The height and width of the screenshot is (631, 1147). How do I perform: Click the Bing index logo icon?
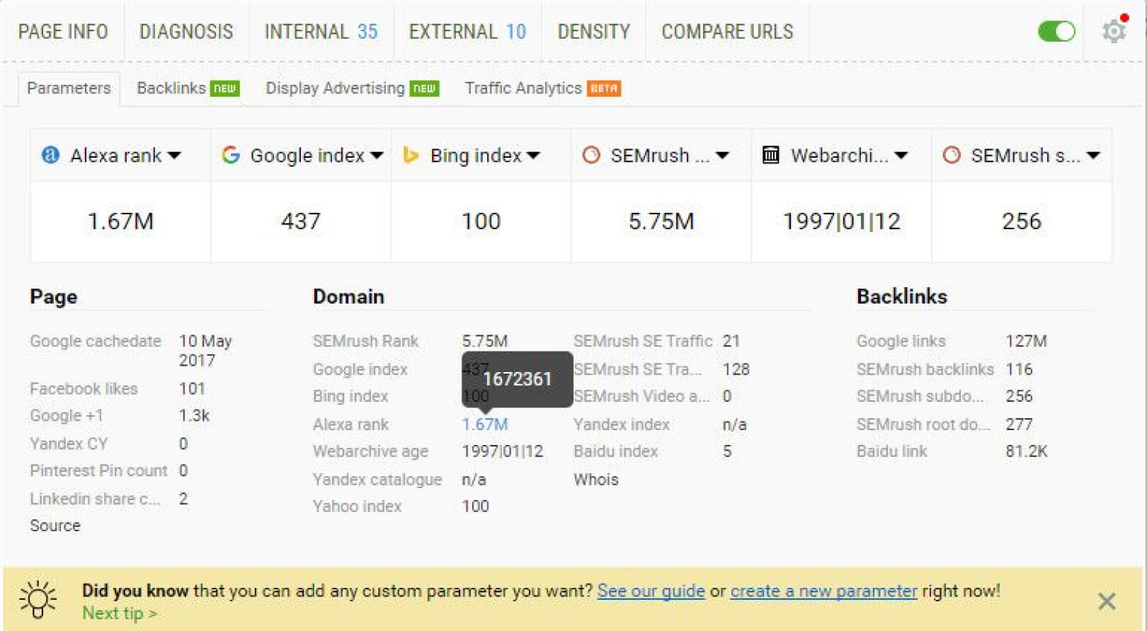411,155
